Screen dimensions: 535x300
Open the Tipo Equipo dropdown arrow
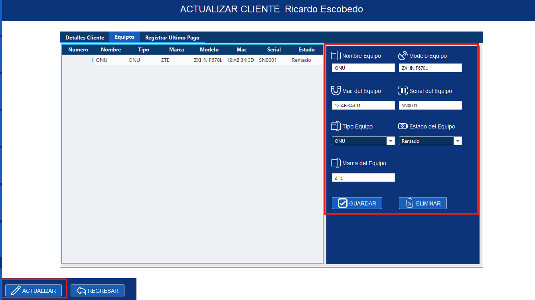pos(391,141)
